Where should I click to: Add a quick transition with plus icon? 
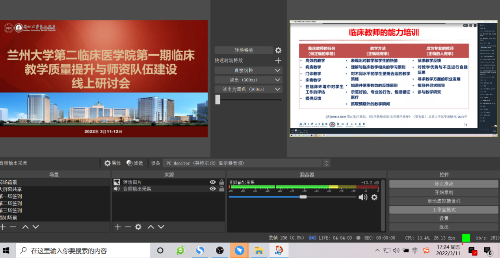point(278,61)
